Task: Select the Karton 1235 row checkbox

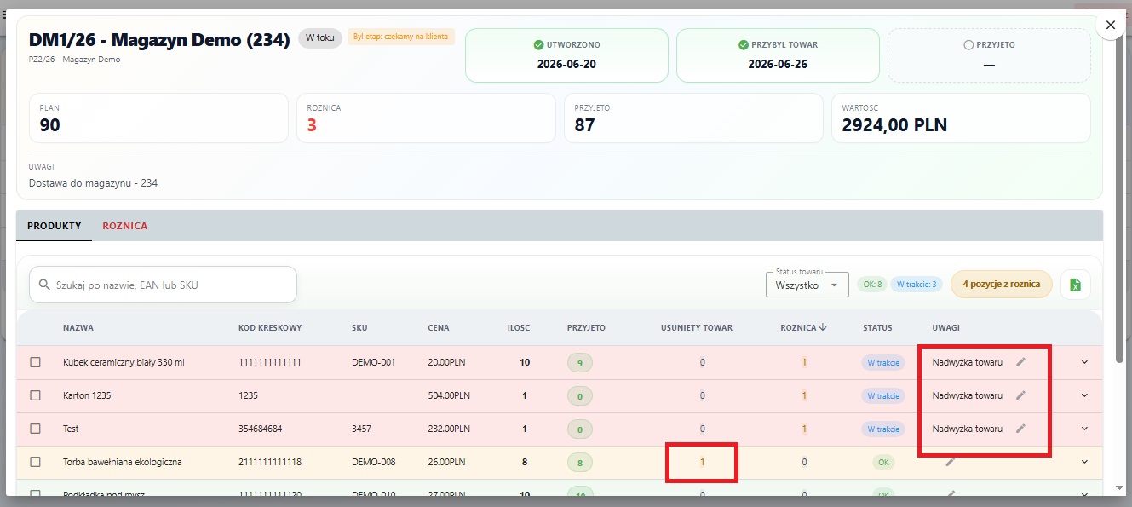Action: tap(36, 395)
